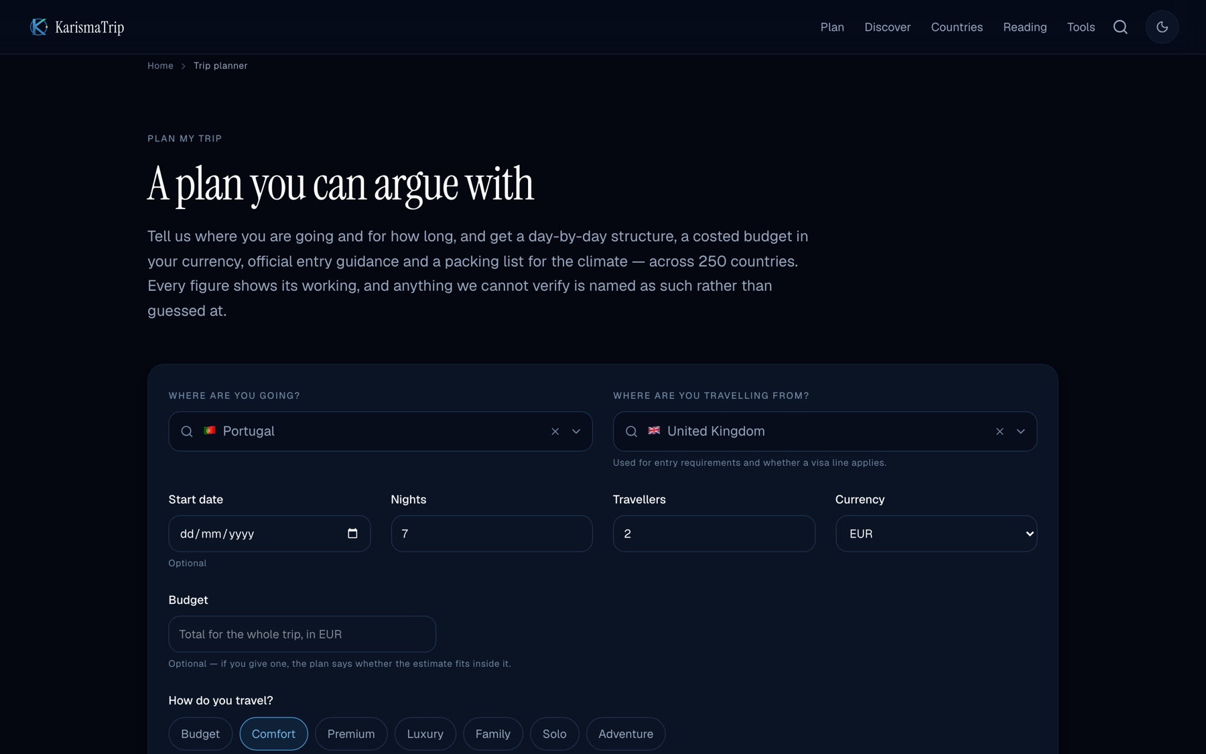
Task: Expand the destination country dropdown chevron
Action: coord(576,432)
